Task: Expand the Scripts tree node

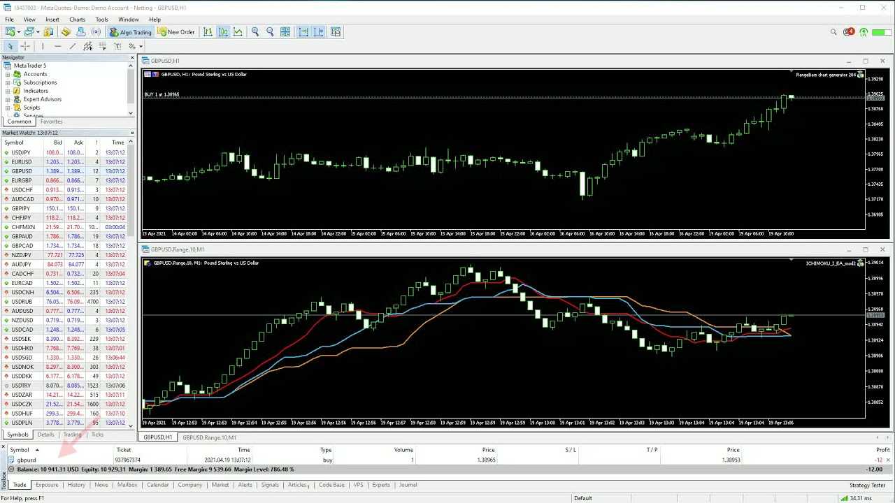Action: [x=8, y=108]
